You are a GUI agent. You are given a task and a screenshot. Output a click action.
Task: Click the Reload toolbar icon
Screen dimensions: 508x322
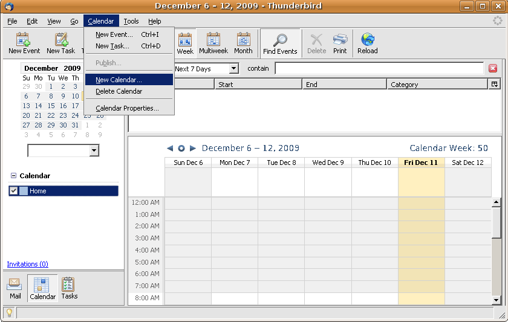[x=368, y=39]
